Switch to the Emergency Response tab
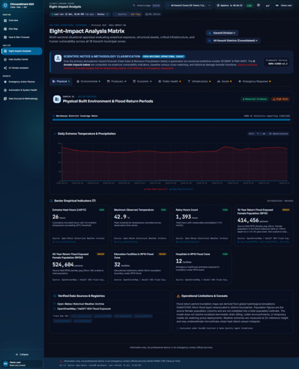This screenshot has height=369, width=299. click(255, 81)
